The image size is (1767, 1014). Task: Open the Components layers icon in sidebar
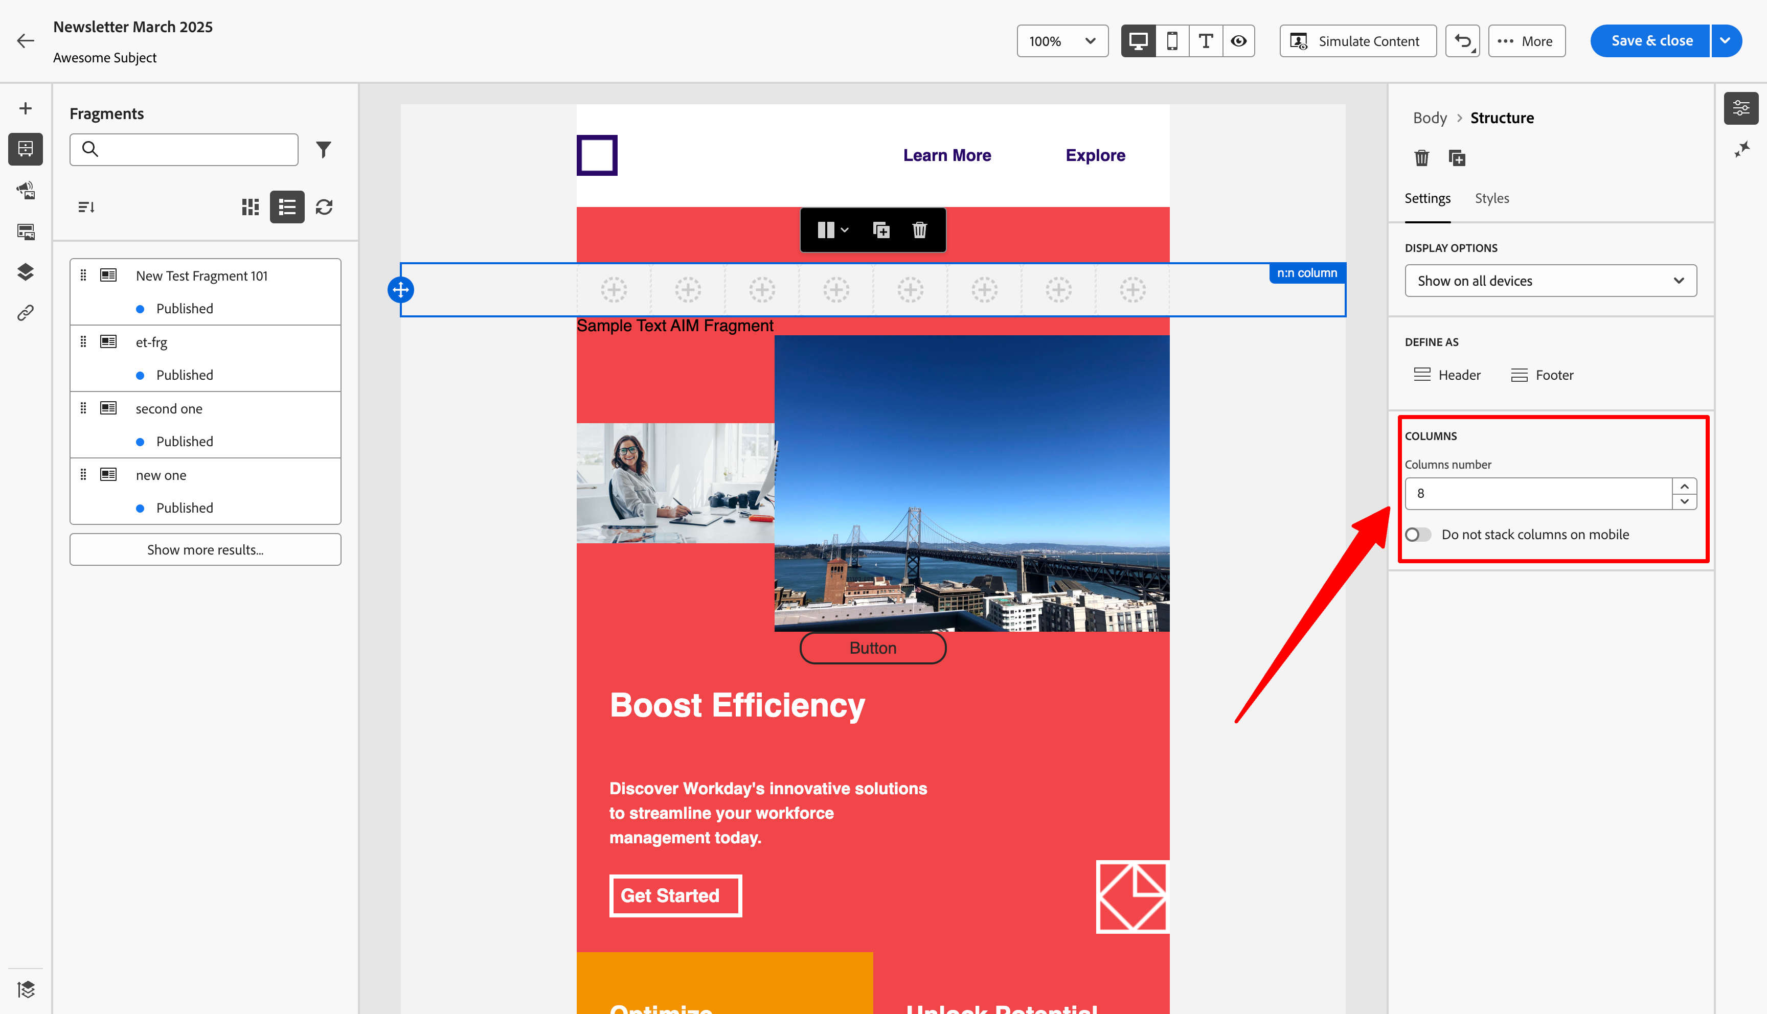pyautogui.click(x=26, y=271)
